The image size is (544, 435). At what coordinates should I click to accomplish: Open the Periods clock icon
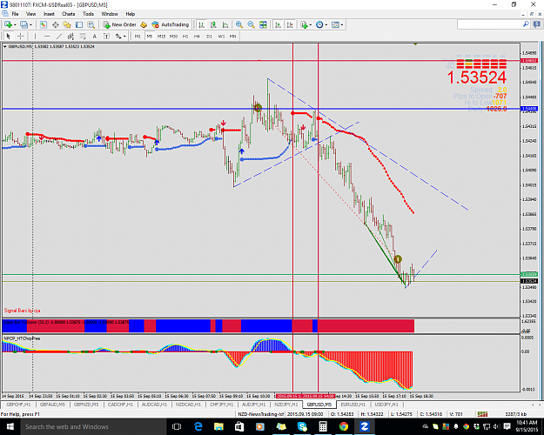pos(319,24)
